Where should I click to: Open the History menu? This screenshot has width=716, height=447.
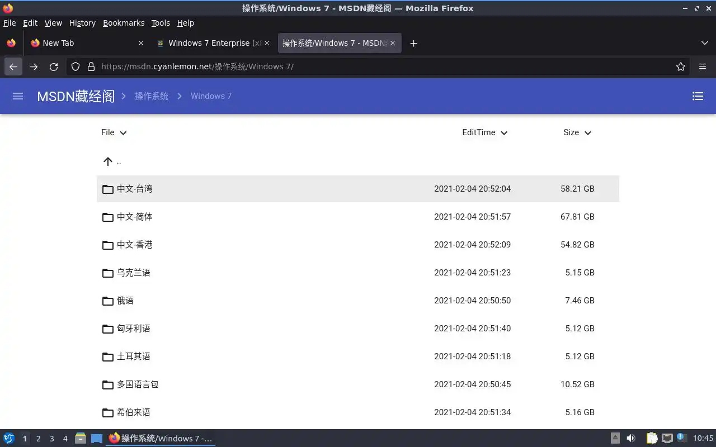82,23
